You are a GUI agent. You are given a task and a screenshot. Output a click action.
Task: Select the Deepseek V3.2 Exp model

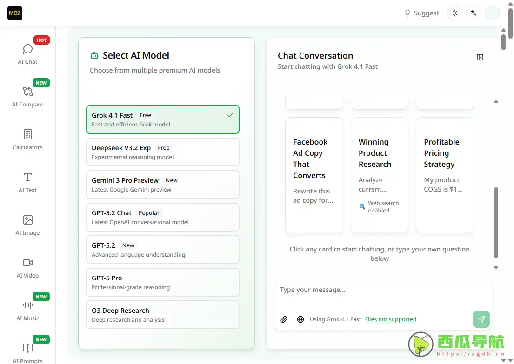[162, 152]
